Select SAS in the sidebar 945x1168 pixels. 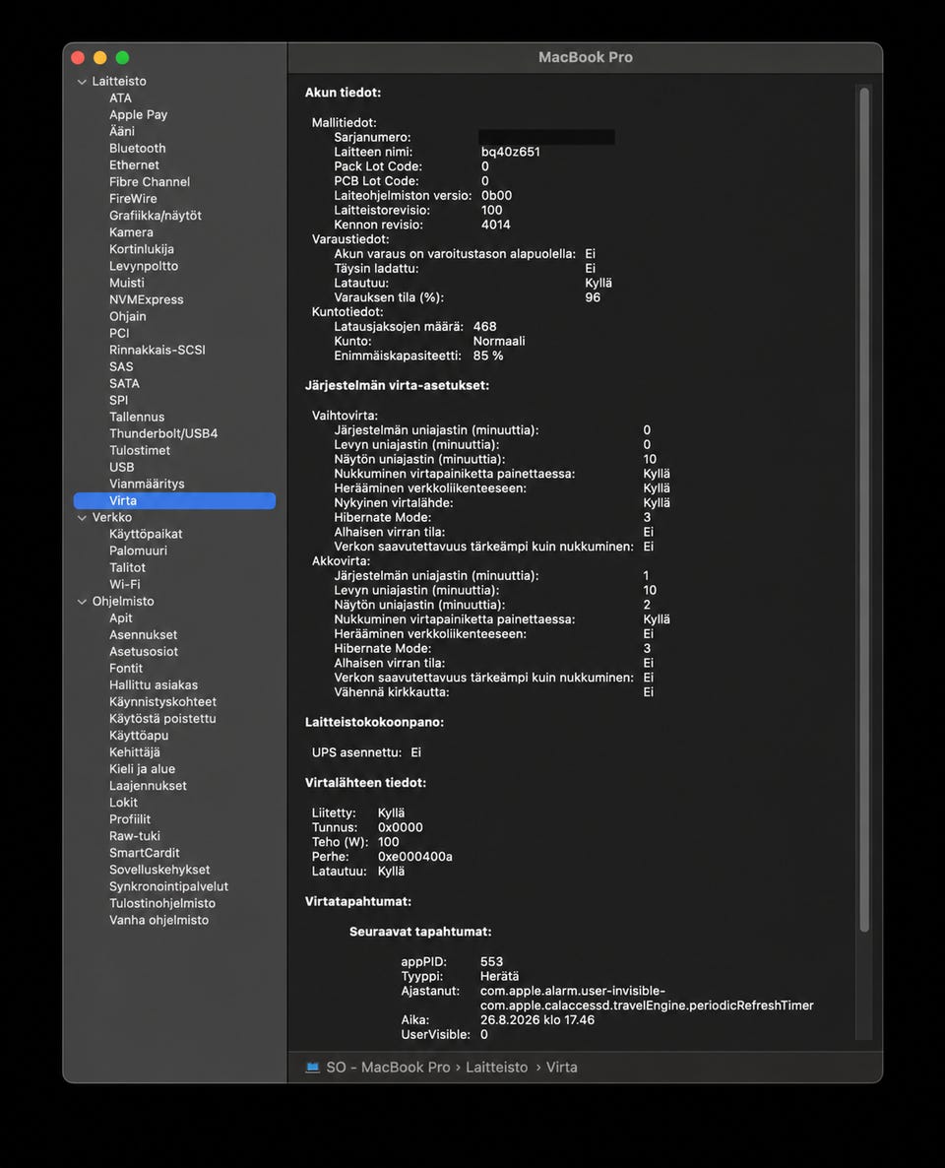tap(121, 366)
